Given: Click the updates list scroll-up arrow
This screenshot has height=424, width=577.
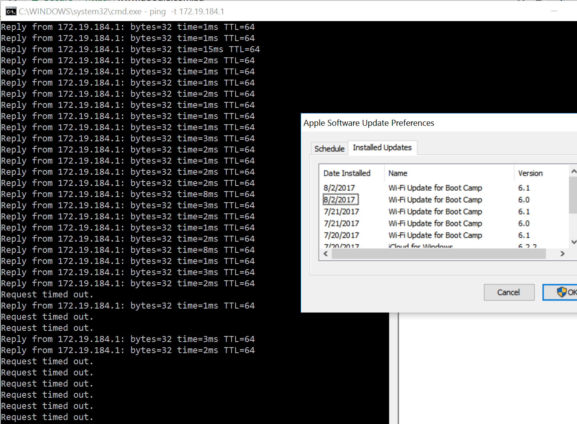Looking at the screenshot, I should tap(573, 172).
